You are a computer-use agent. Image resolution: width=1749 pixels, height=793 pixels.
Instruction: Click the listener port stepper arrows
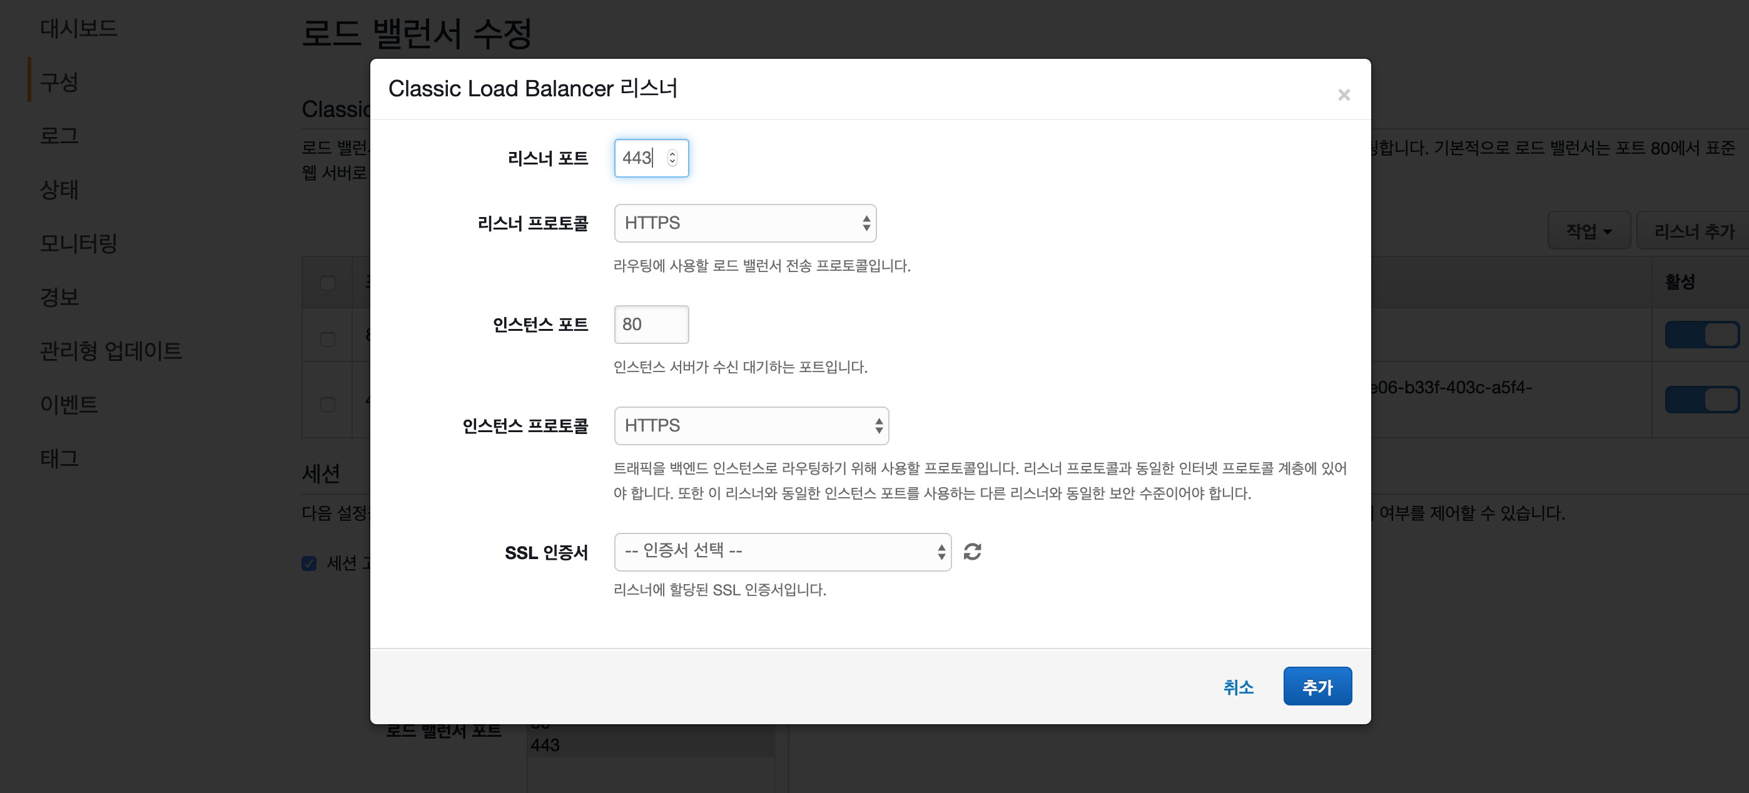(672, 158)
